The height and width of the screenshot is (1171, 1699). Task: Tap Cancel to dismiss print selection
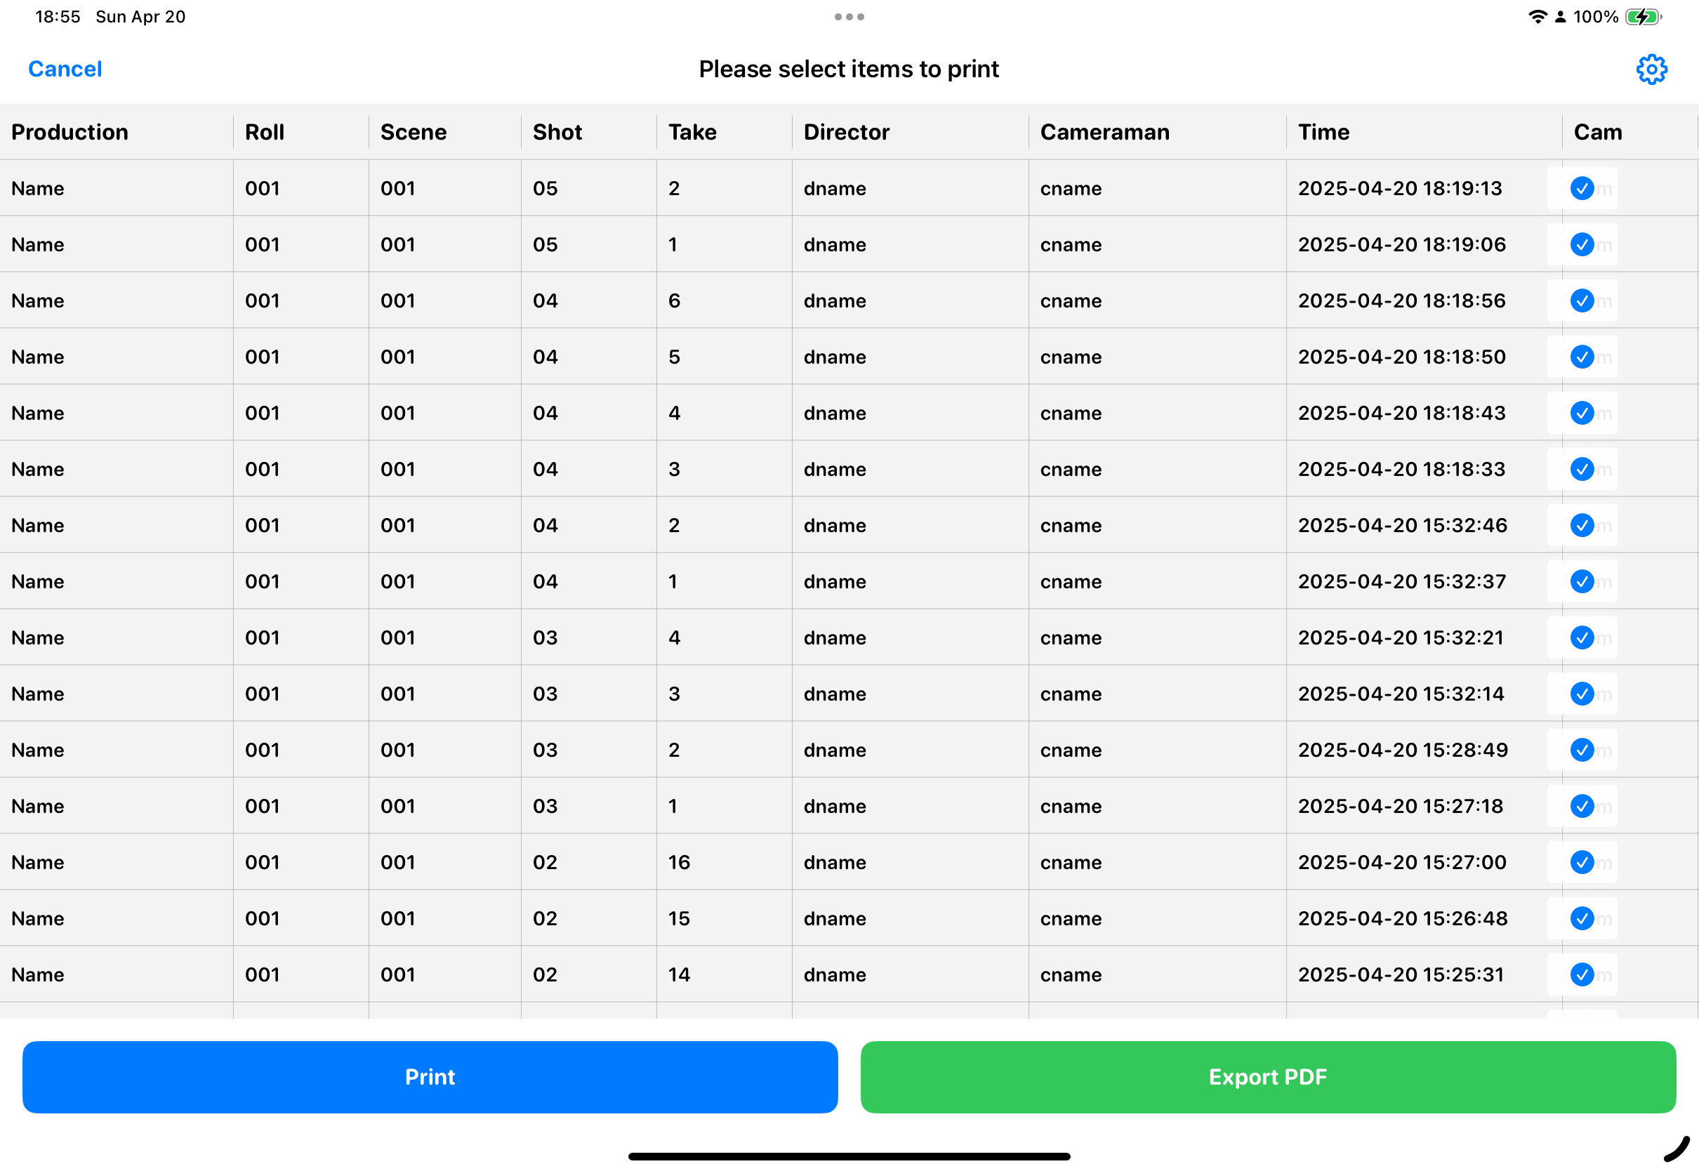coord(65,69)
